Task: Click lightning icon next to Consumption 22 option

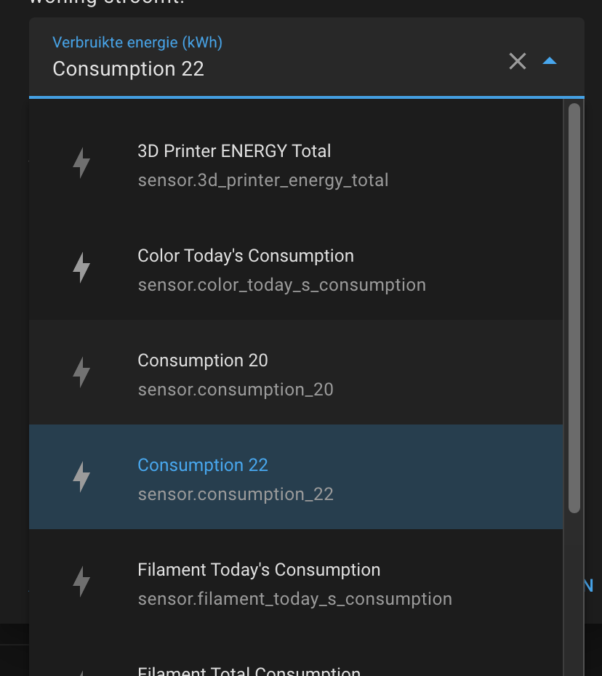Action: [x=81, y=478]
